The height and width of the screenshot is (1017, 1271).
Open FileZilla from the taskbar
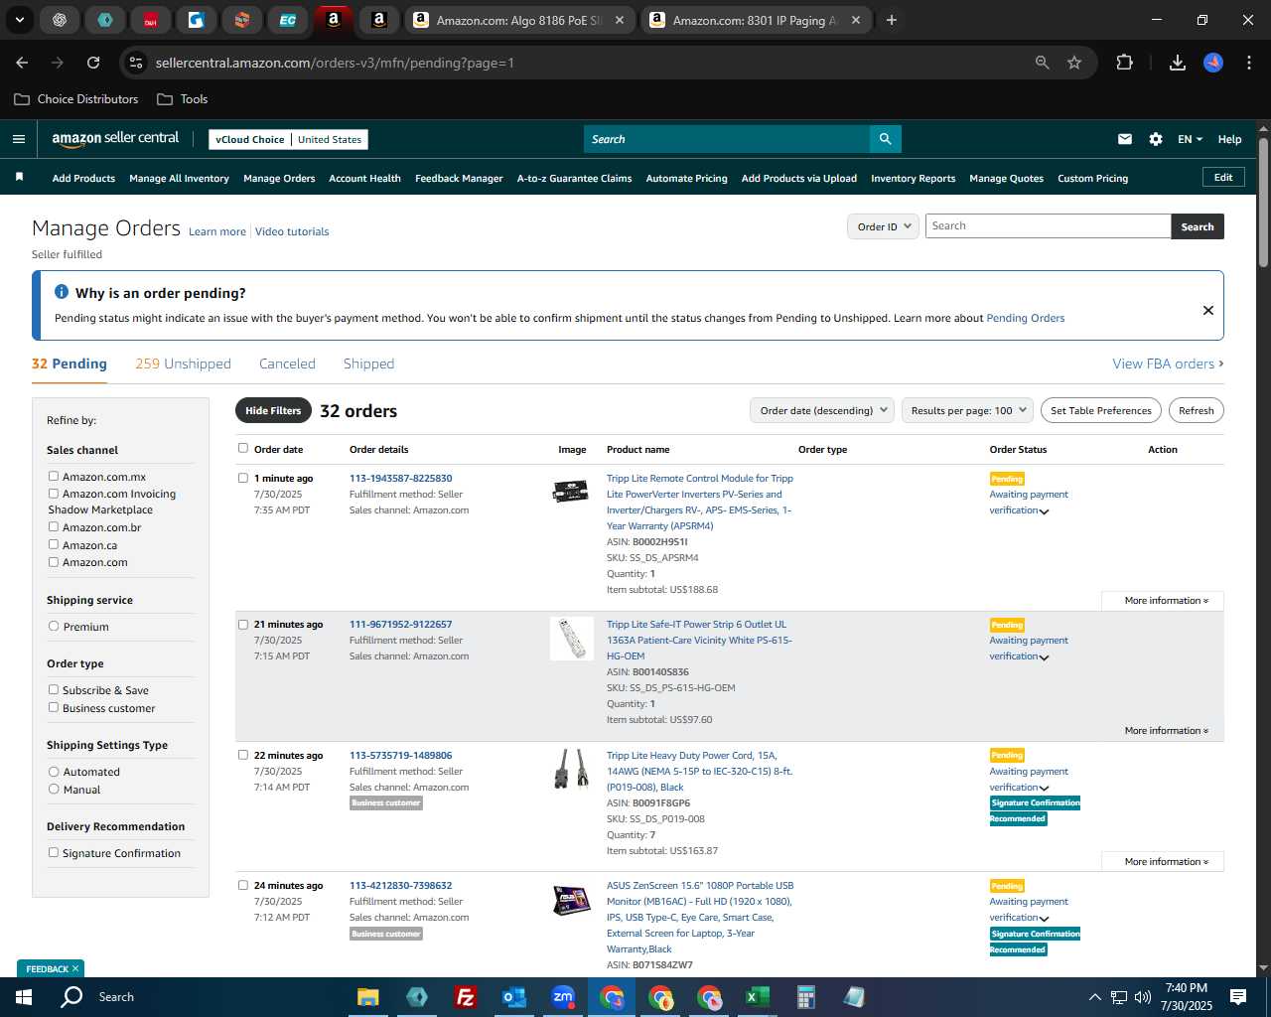pos(465,997)
